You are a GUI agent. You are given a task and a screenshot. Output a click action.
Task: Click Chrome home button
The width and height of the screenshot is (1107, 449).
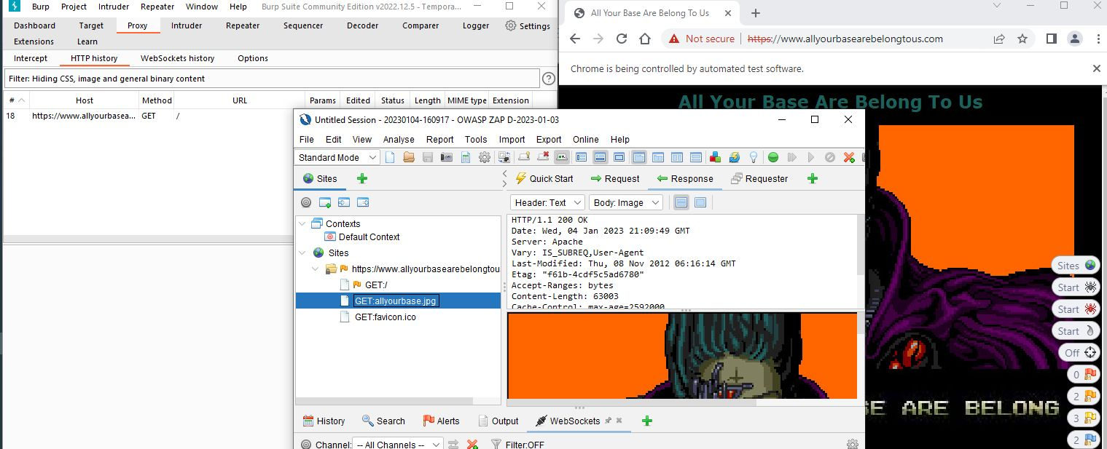[645, 39]
